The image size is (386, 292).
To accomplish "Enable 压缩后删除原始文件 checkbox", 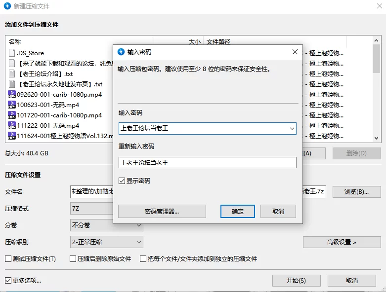I will point(73,258).
